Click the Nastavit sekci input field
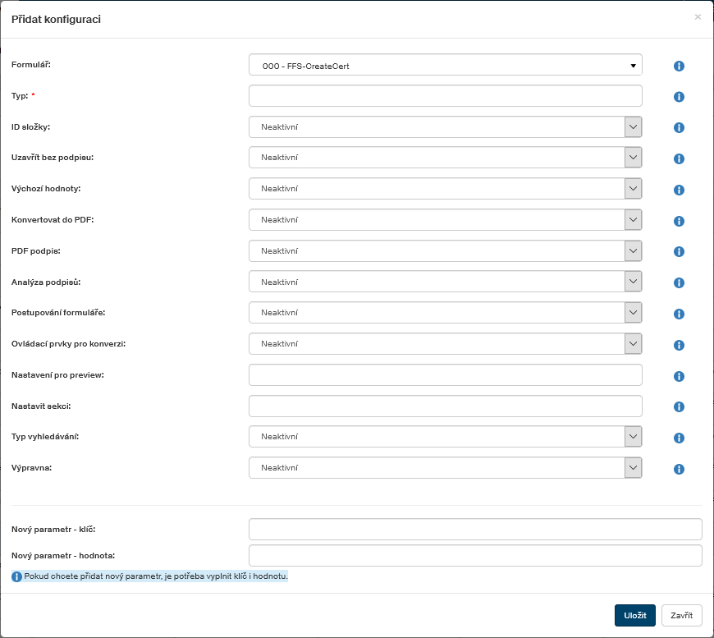 445,406
